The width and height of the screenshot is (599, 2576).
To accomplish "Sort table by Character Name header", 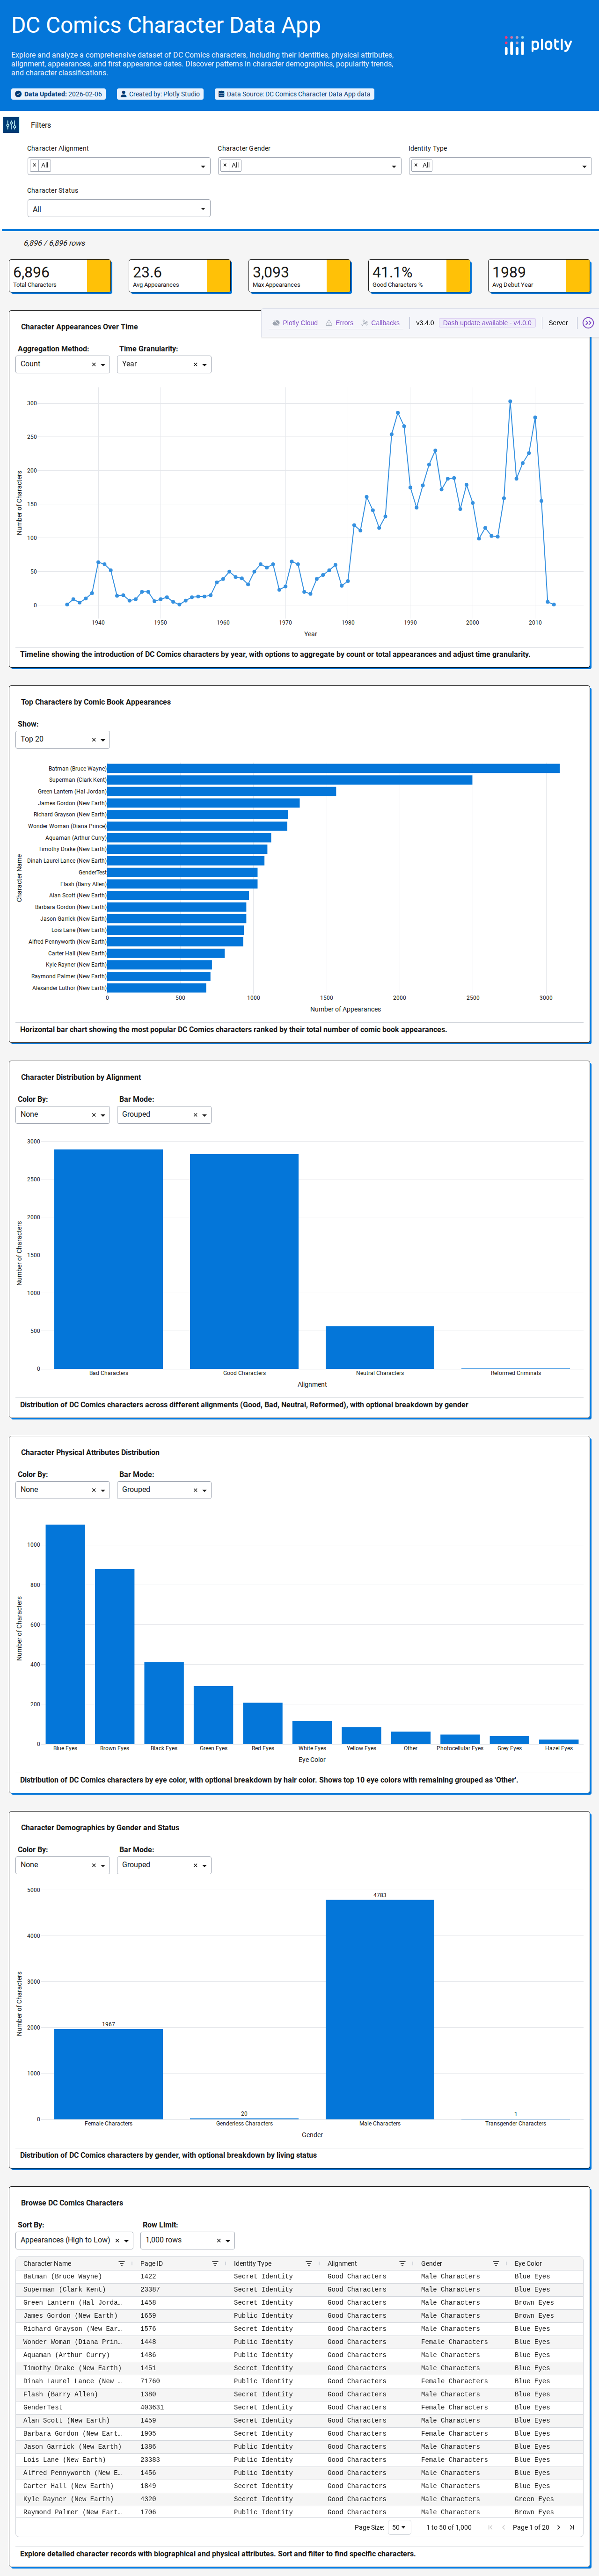I will (47, 2264).
